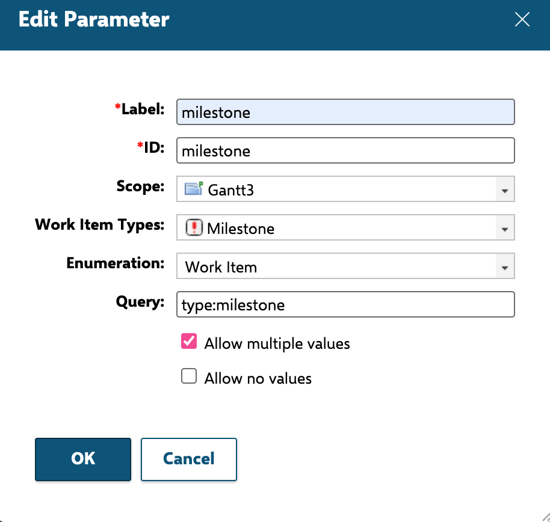Dismiss dialog with Cancel button
550x522 pixels.
point(189,459)
